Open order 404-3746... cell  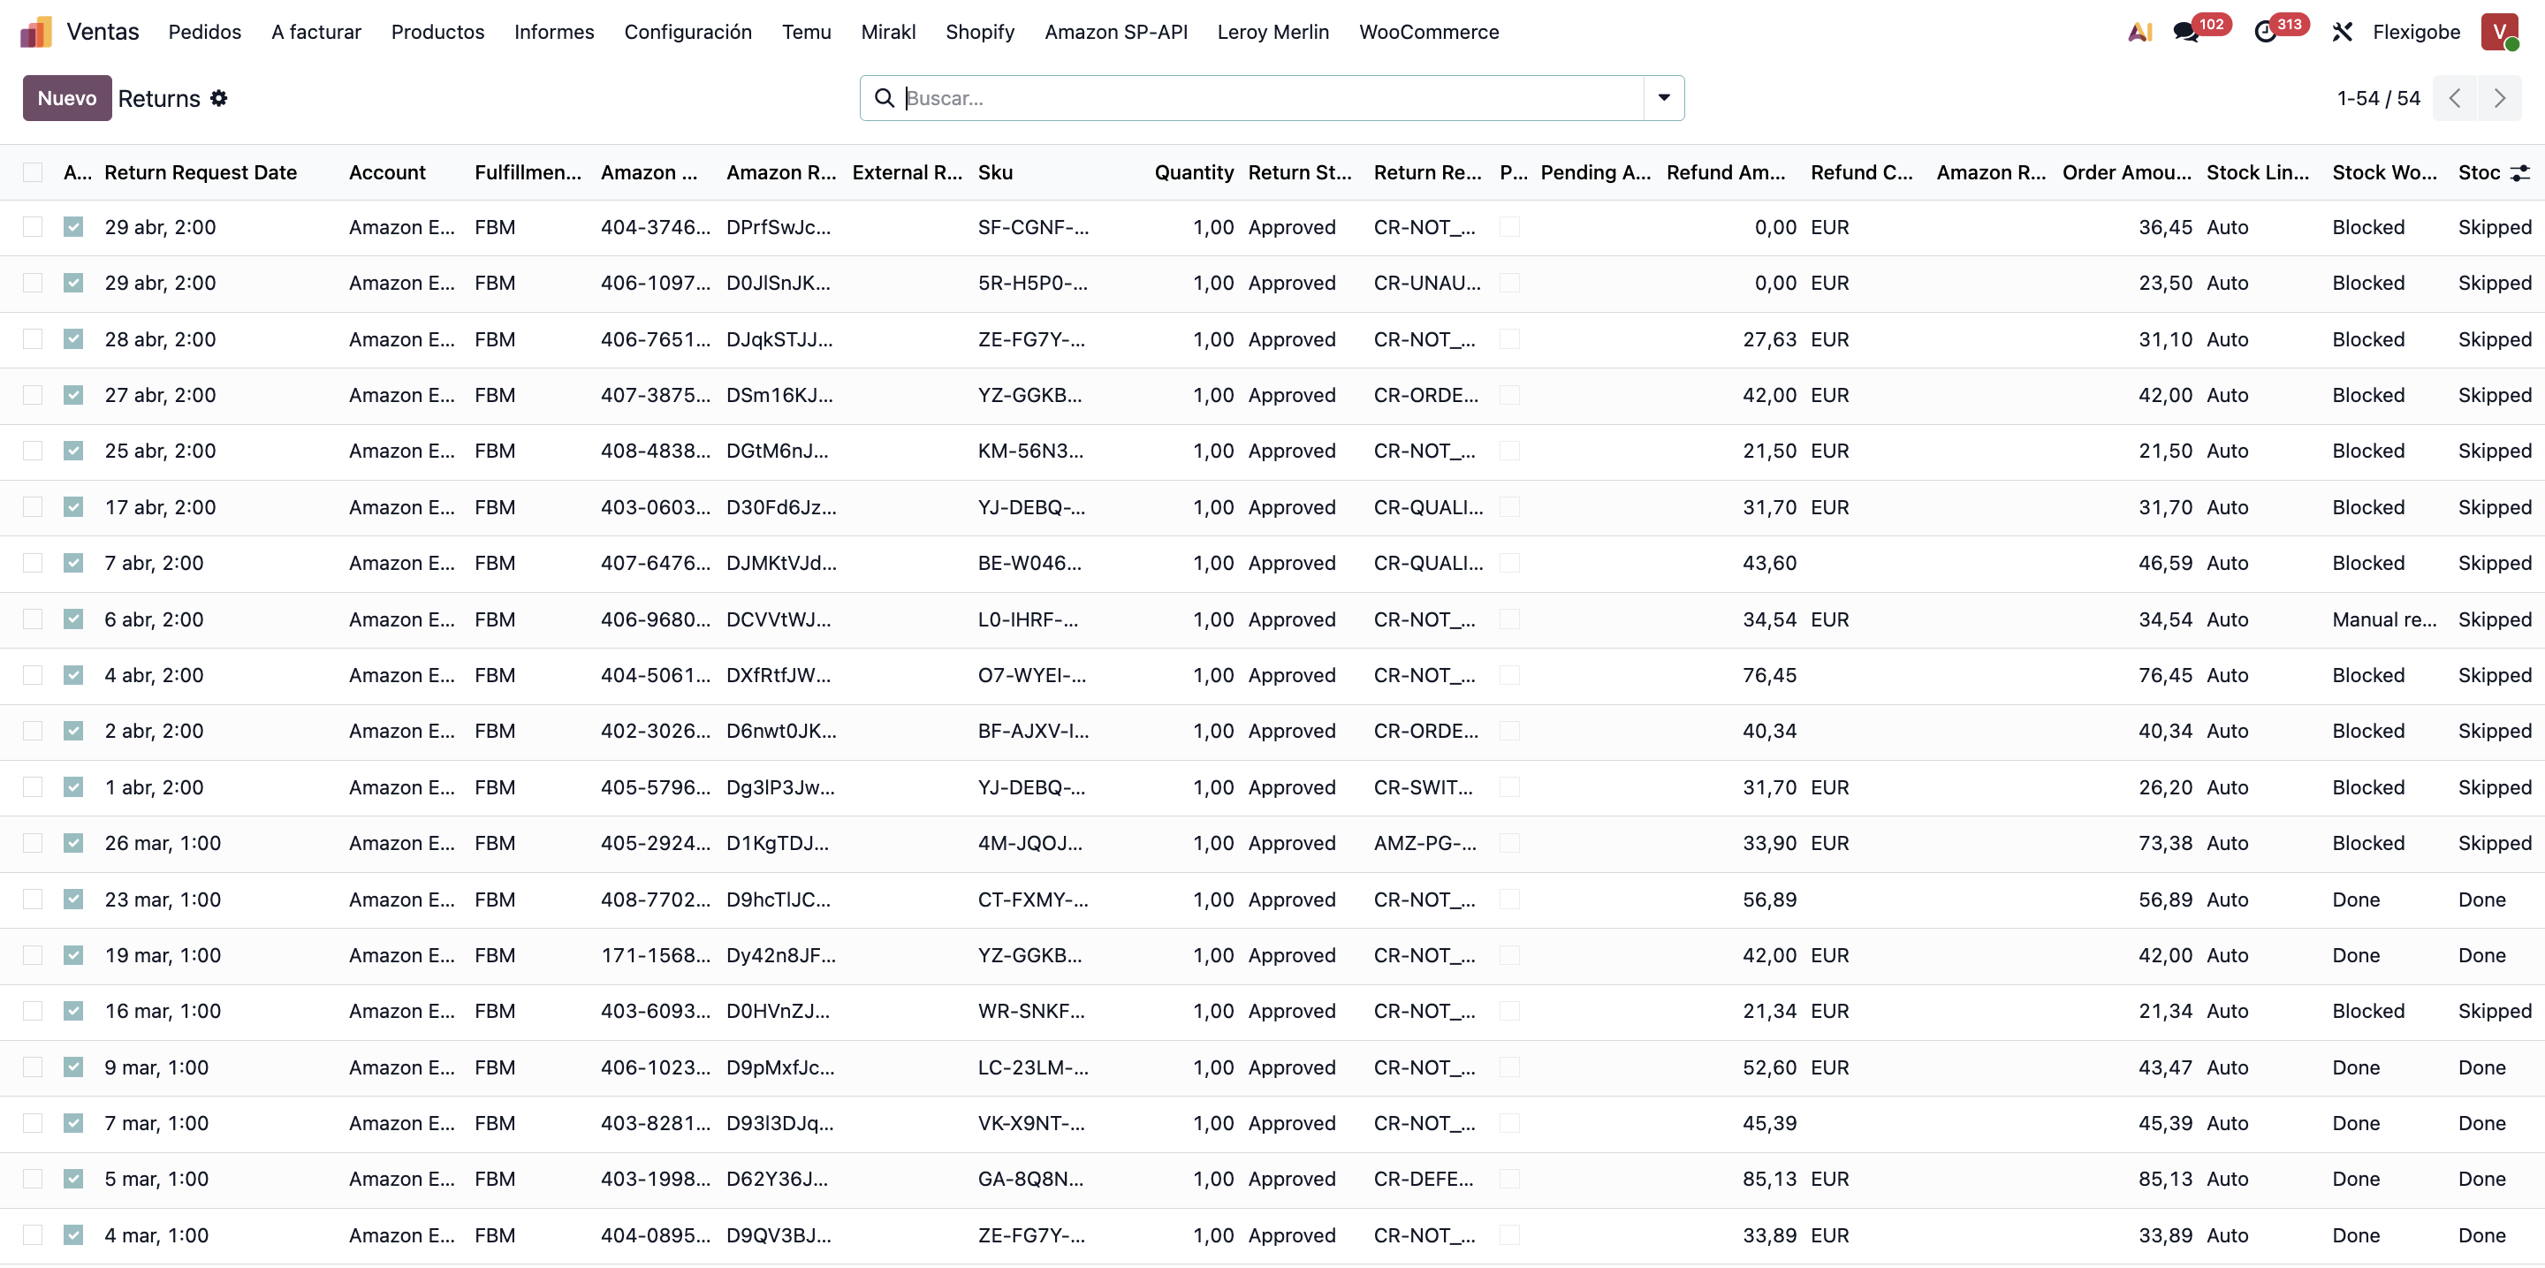(655, 227)
